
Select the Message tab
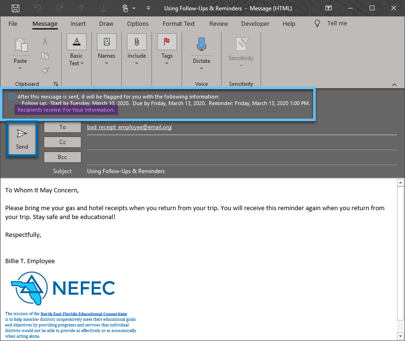pyautogui.click(x=45, y=24)
